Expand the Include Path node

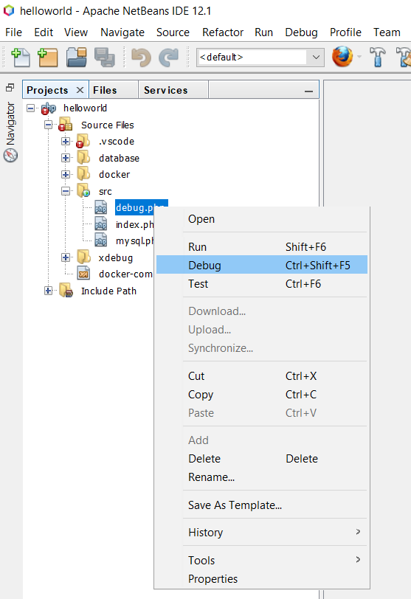pyautogui.click(x=48, y=291)
